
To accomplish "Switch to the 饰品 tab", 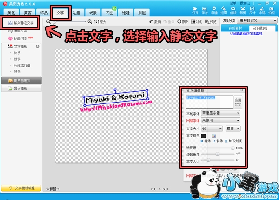I will coord(44,13).
